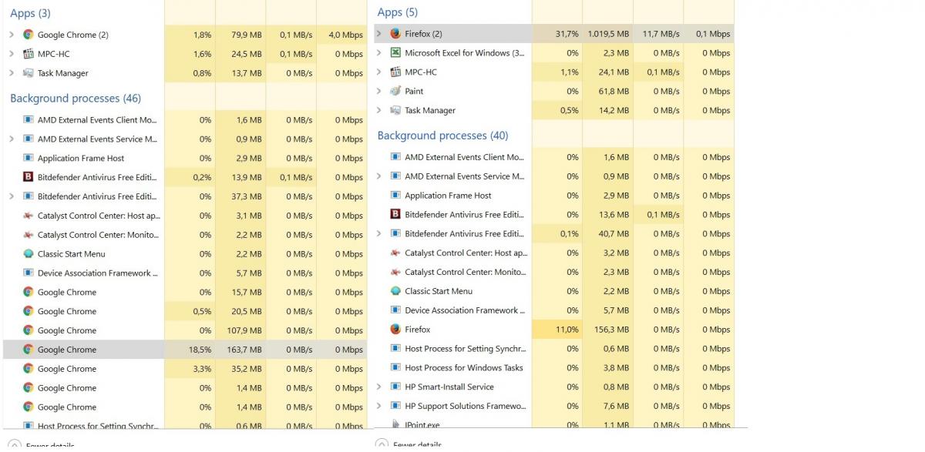This screenshot has height=452, width=925.
Task: Select the Apps (3) group header
Action: pyautogui.click(x=31, y=13)
